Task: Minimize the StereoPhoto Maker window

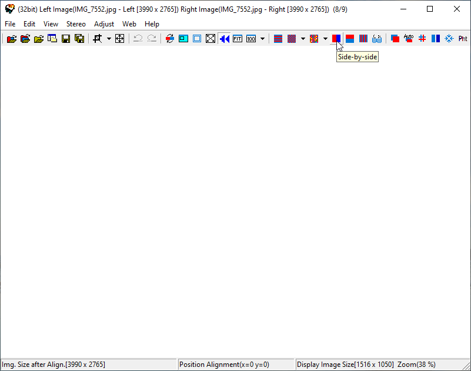Action: pos(403,9)
